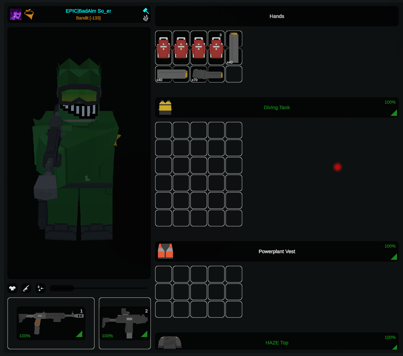Click the green quality triangle on slot 1 weapon
This screenshot has height=356, width=403.
pos(79,334)
